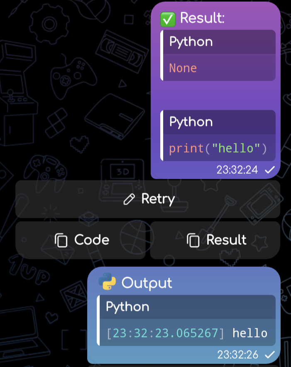Select the print("hello") code line
The width and height of the screenshot is (291, 367).
(x=218, y=148)
